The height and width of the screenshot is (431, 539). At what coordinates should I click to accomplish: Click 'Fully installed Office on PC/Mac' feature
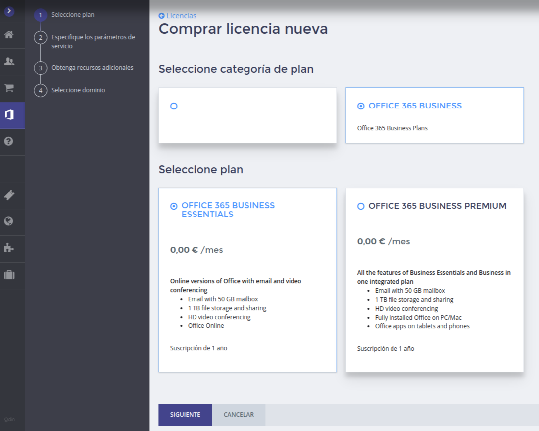418,317
